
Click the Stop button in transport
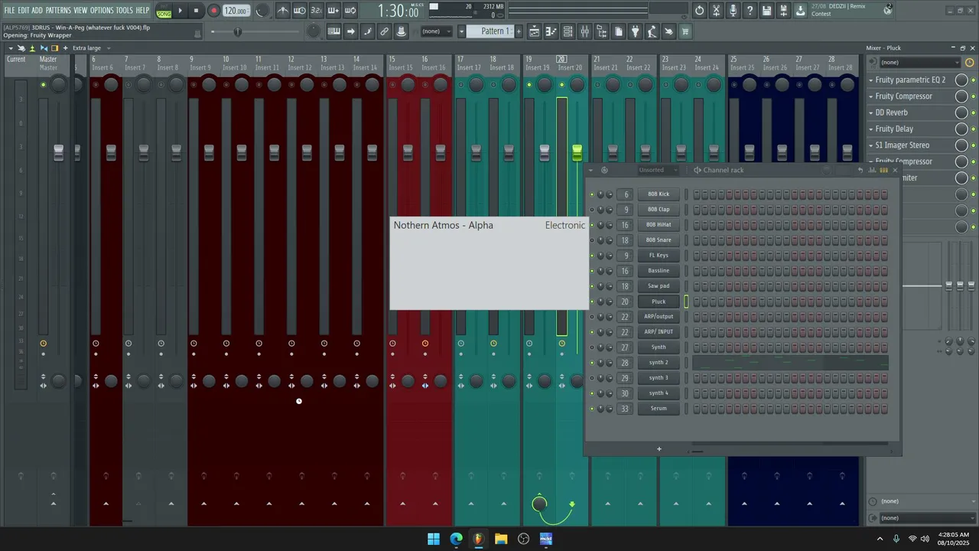click(x=196, y=11)
